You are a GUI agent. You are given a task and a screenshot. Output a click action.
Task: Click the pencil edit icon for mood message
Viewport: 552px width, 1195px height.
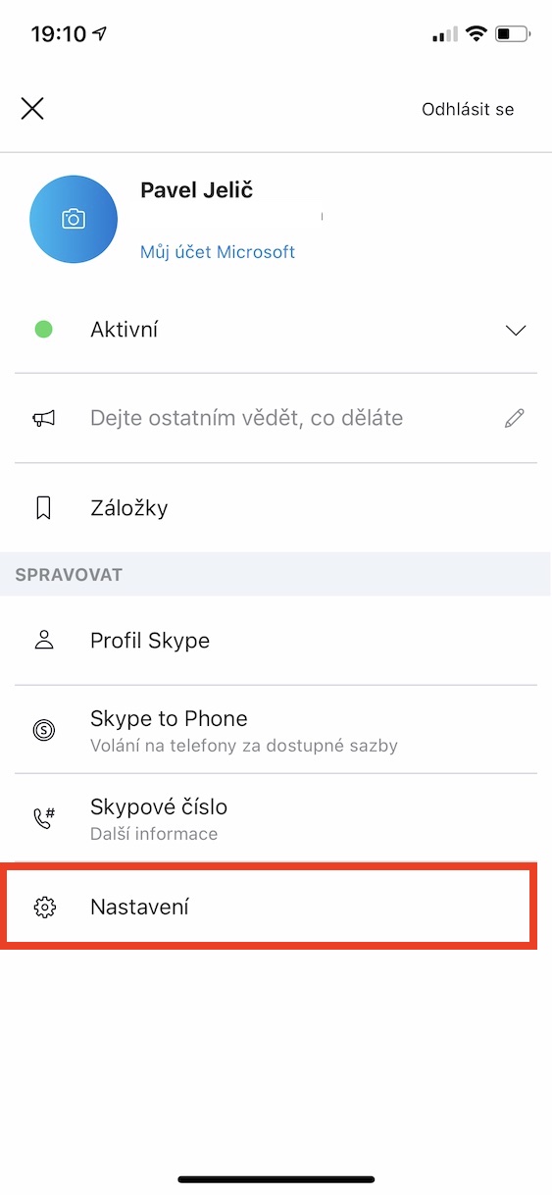(514, 419)
